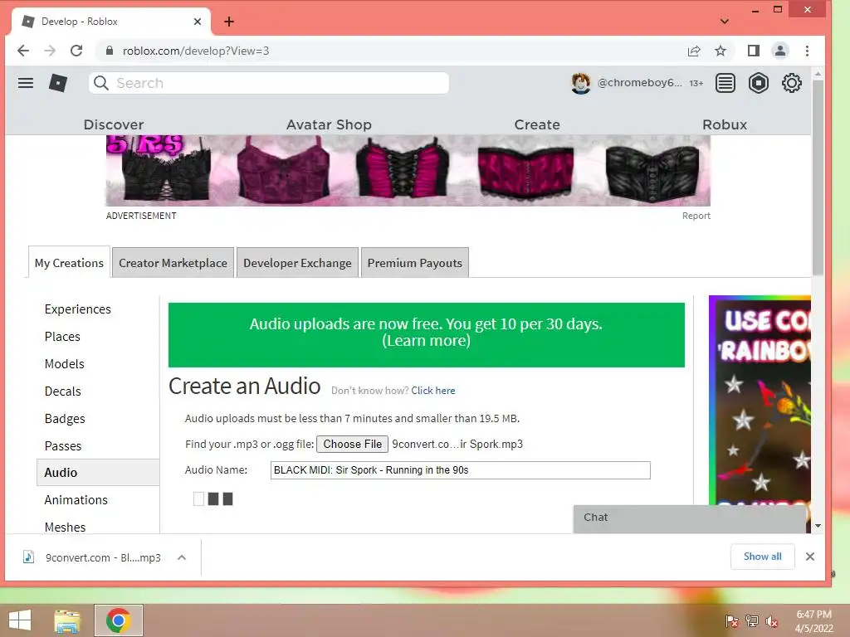The image size is (850, 637).
Task: Toggle the browser side panel icon
Action: coord(754,51)
